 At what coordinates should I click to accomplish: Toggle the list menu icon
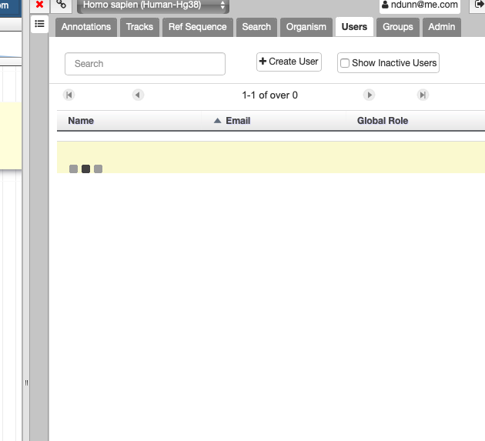[39, 24]
